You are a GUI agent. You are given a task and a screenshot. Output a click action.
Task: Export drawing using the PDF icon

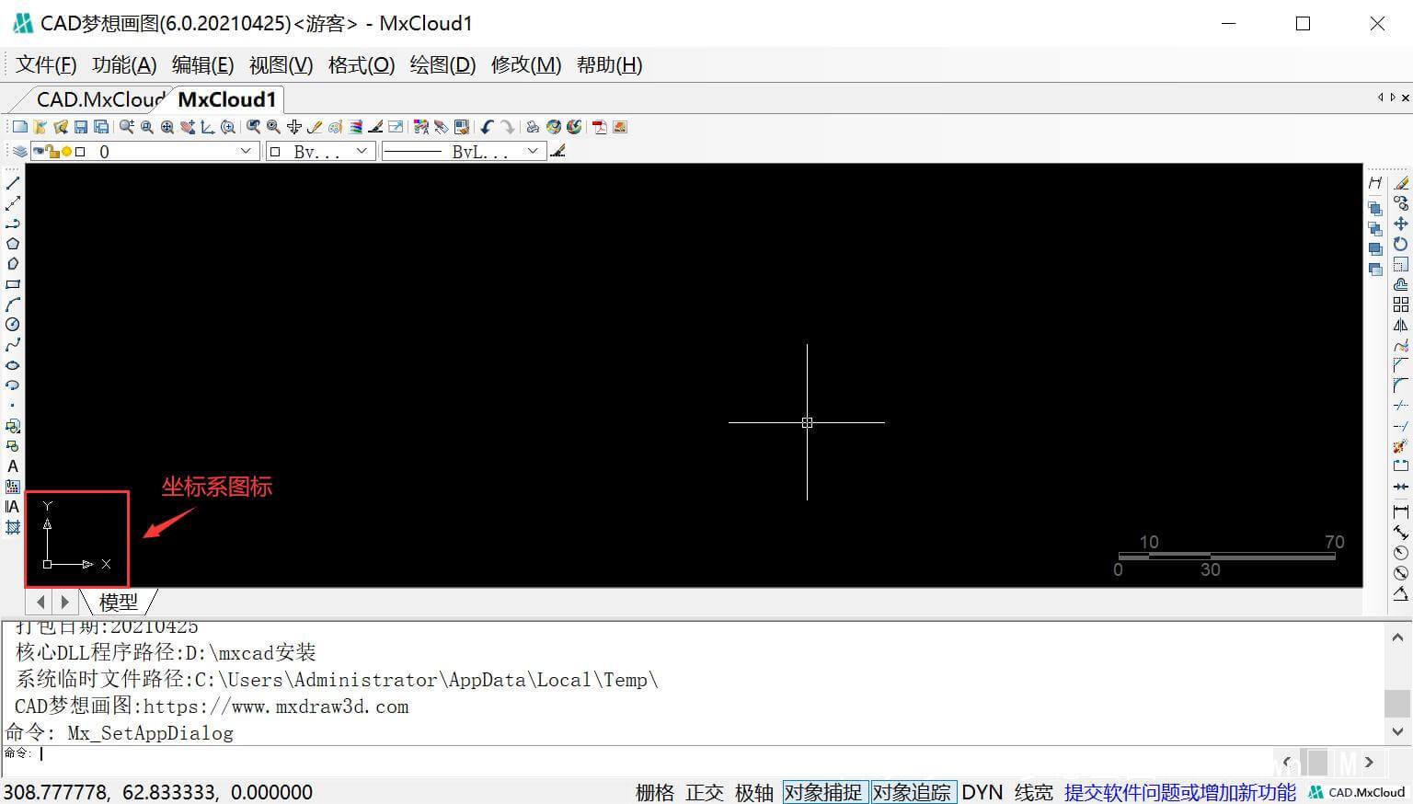click(x=599, y=127)
